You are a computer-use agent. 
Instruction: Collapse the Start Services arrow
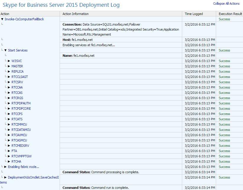(6, 50)
